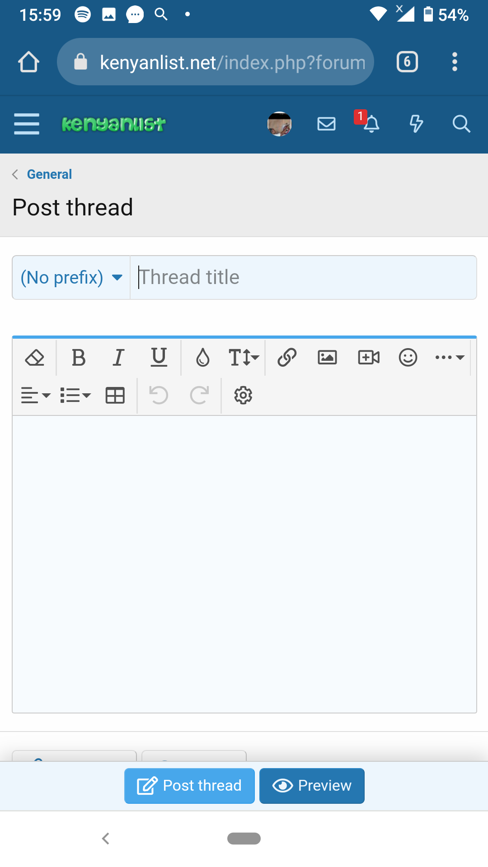Viewport: 488px width, 867px height.
Task: Toggle underline formatting
Action: 159,358
